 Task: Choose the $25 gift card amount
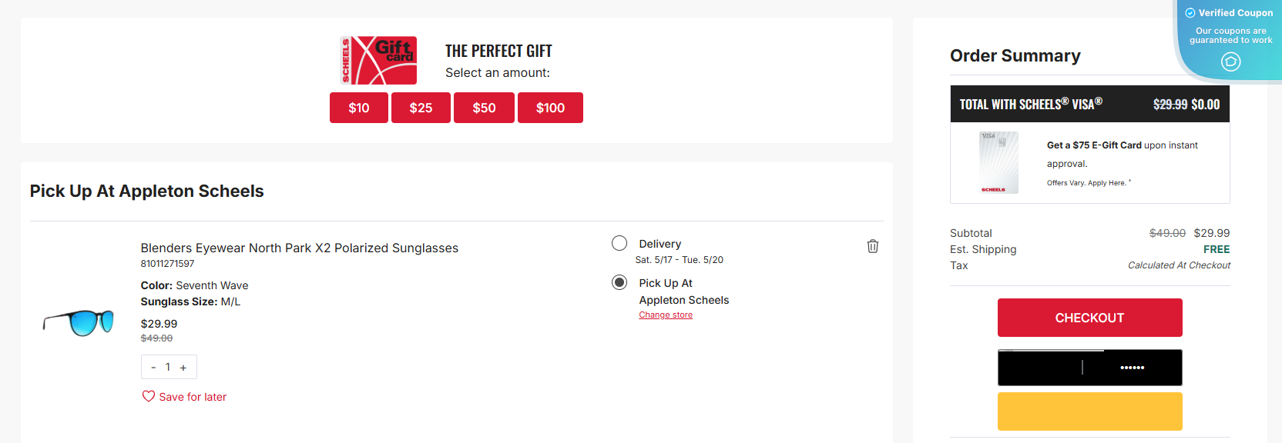pyautogui.click(x=421, y=108)
